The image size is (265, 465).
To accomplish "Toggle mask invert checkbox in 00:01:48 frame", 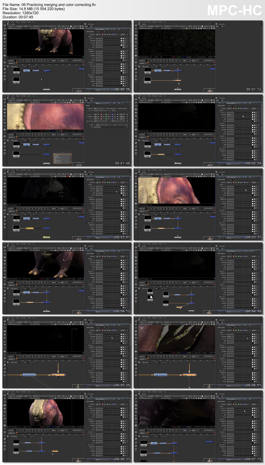I will [x=117, y=125].
